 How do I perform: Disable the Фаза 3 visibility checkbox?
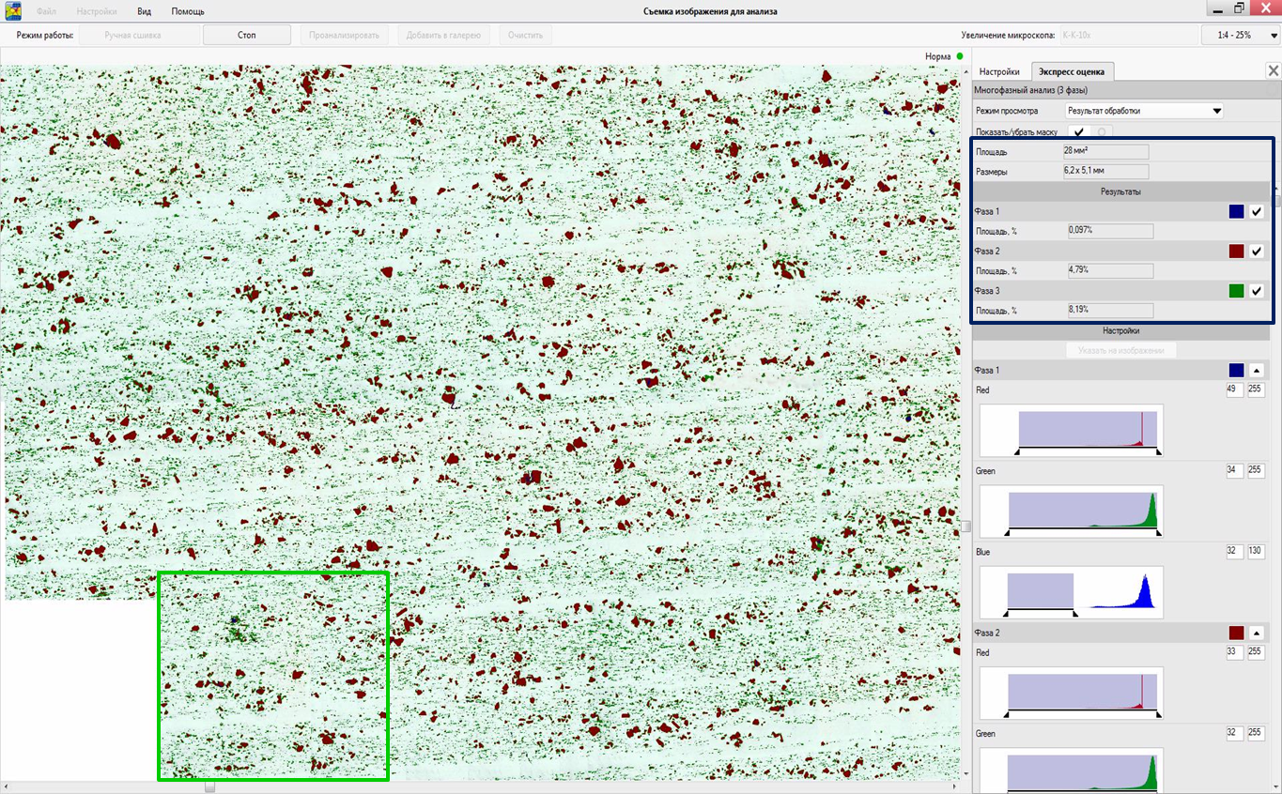coord(1257,291)
